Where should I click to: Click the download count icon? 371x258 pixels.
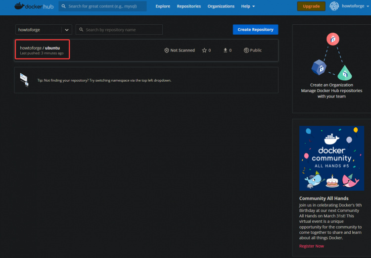225,51
